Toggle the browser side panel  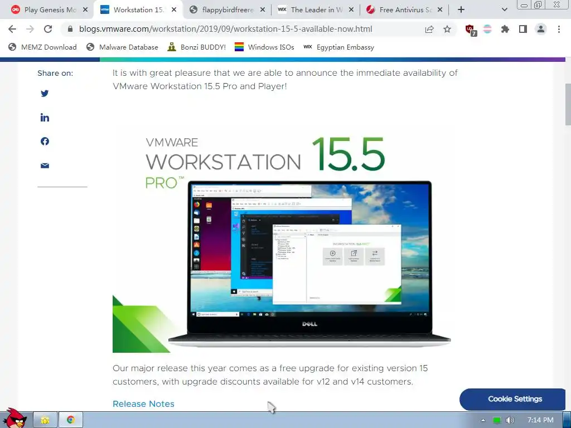[x=523, y=29]
